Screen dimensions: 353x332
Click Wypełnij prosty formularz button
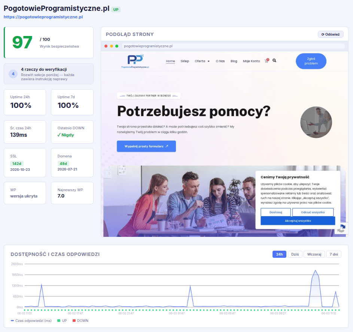pyautogui.click(x=146, y=146)
